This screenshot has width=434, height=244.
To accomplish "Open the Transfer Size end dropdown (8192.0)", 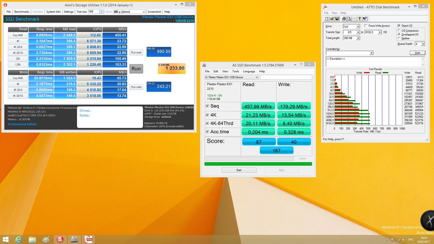I will [x=380, y=32].
